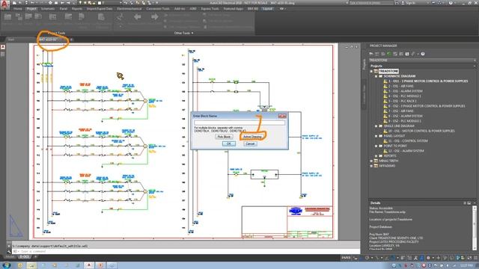This screenshot has width=479, height=269.
Task: Open the Conversion Tools ribbon tab
Action: click(x=158, y=9)
